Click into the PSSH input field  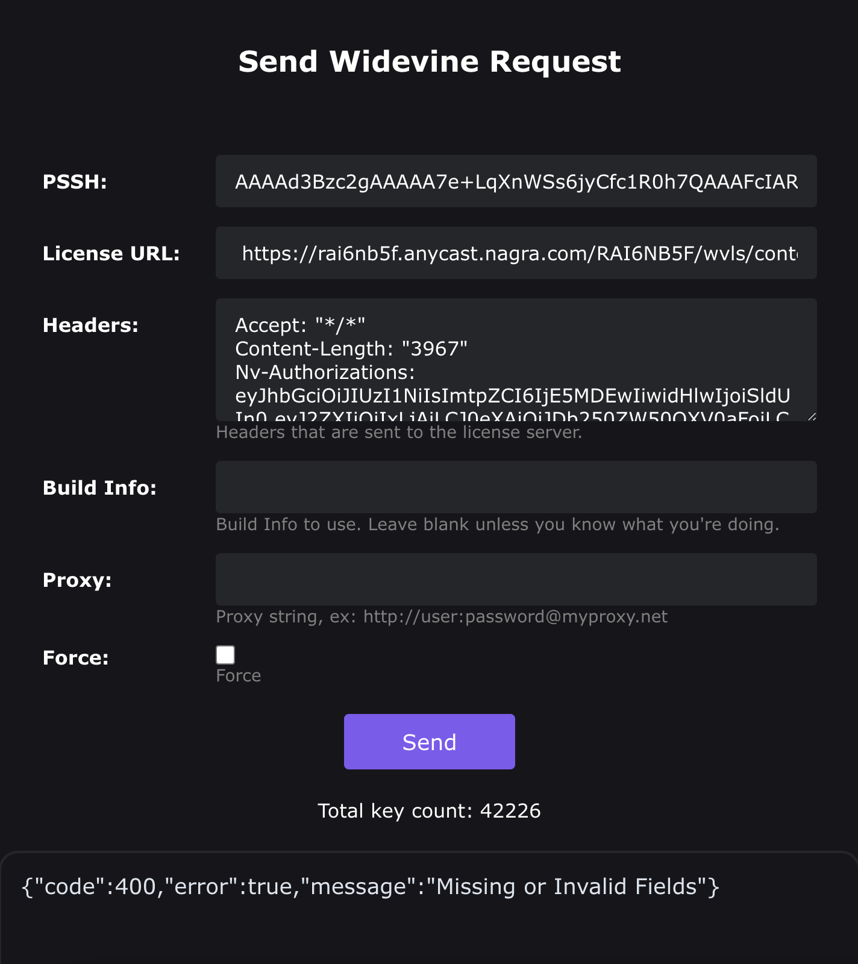click(x=516, y=181)
